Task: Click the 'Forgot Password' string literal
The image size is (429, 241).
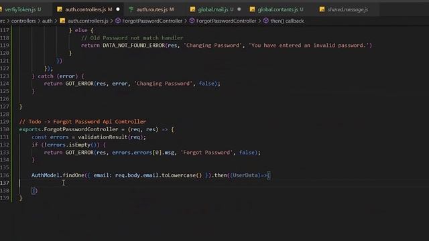Action: click(206, 153)
